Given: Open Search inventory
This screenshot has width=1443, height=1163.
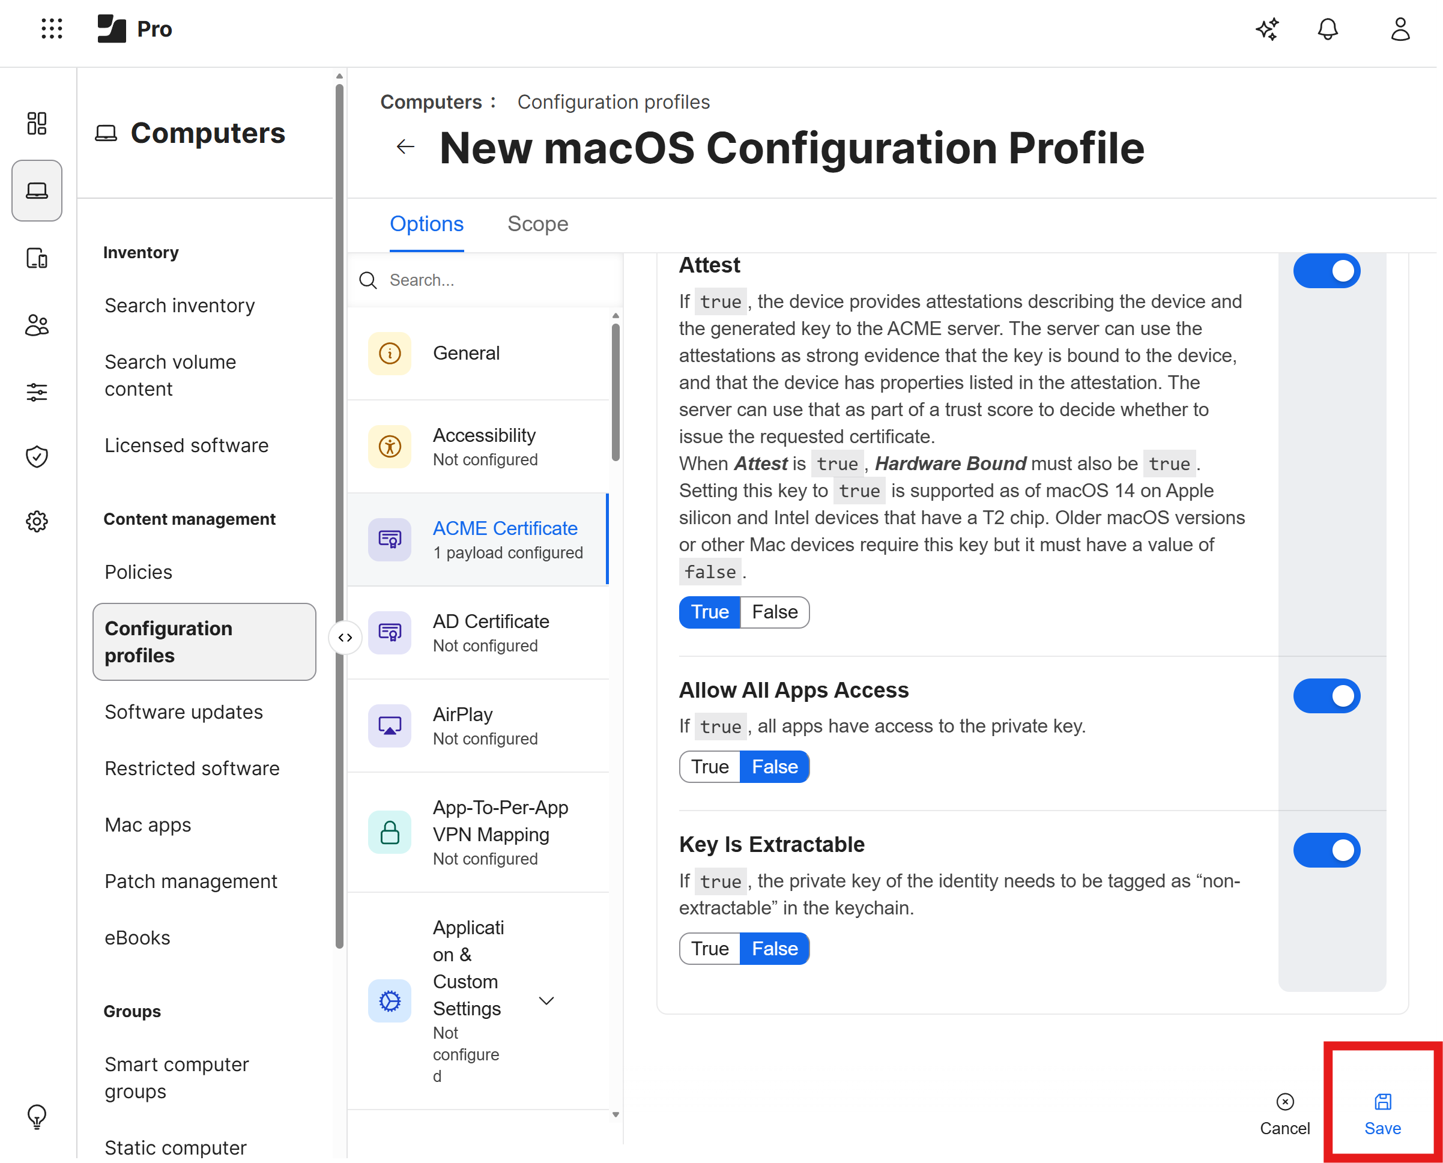Looking at the screenshot, I should (180, 306).
